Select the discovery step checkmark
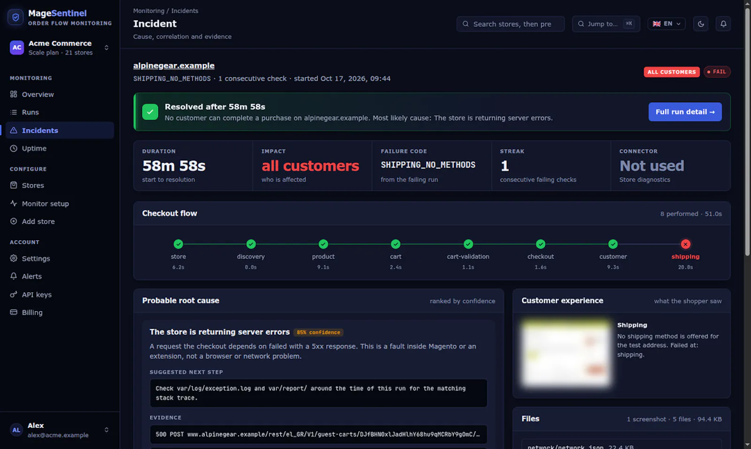Viewport: 751px width, 449px height. click(251, 244)
